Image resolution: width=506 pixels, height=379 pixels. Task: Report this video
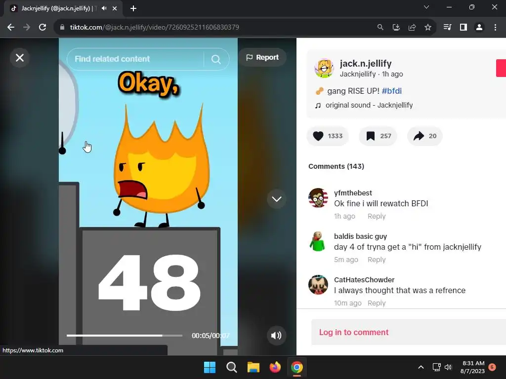coord(262,57)
